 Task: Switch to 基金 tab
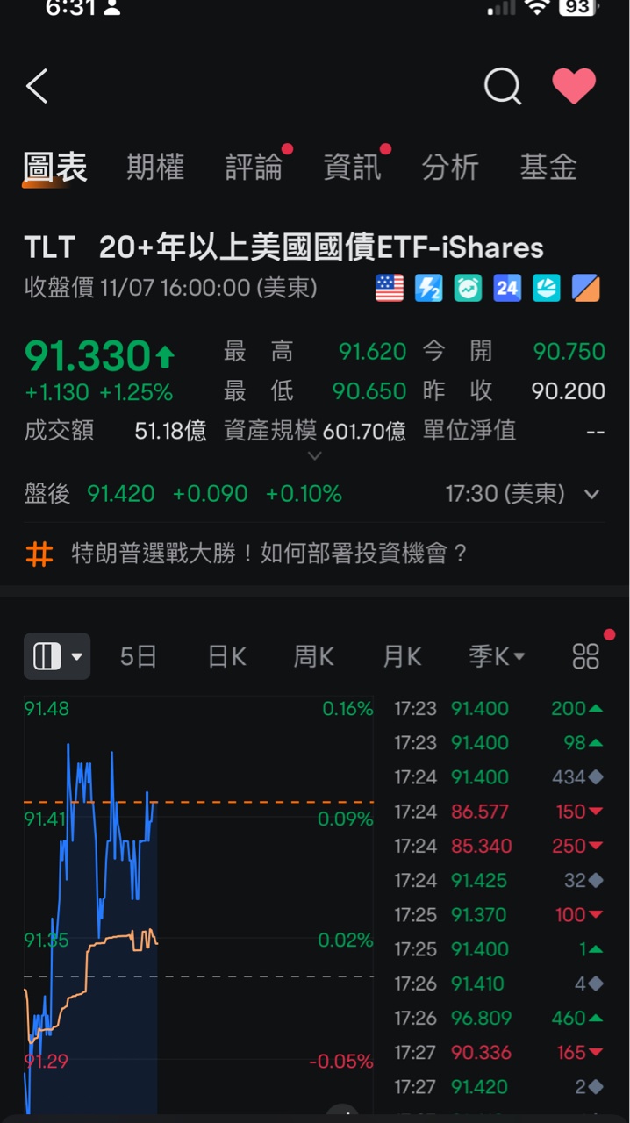click(548, 167)
